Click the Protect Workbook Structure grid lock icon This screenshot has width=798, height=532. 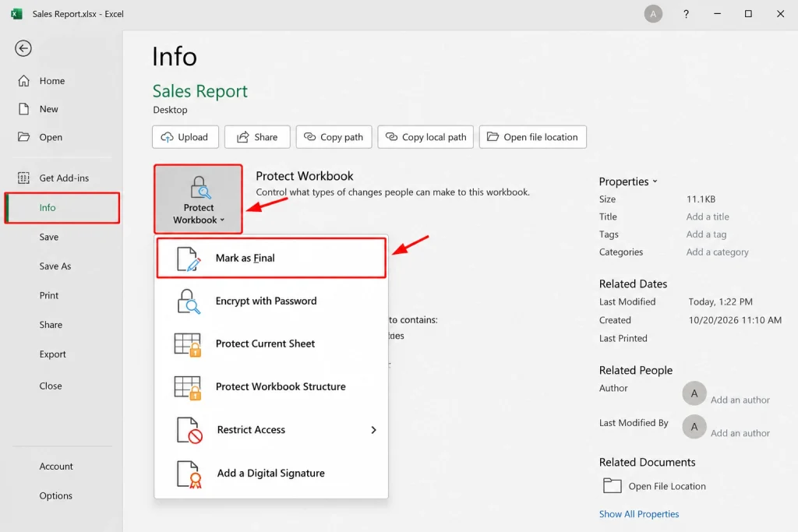(x=187, y=388)
